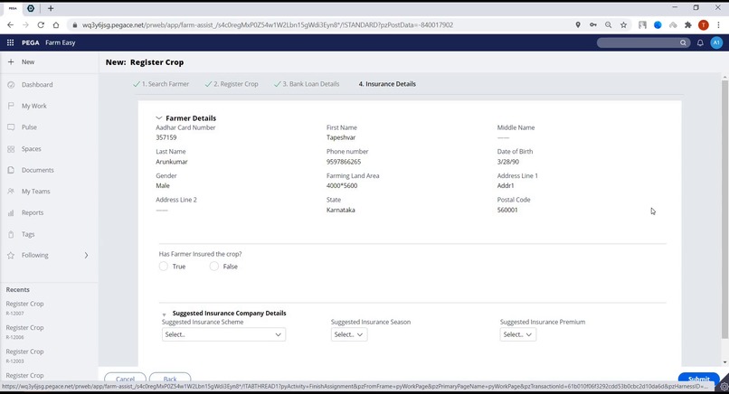
Task: Click postal code 560001
Action: (507, 210)
